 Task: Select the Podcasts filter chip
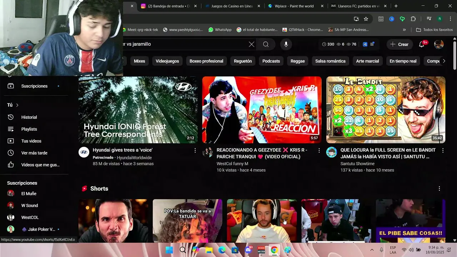tap(271, 61)
